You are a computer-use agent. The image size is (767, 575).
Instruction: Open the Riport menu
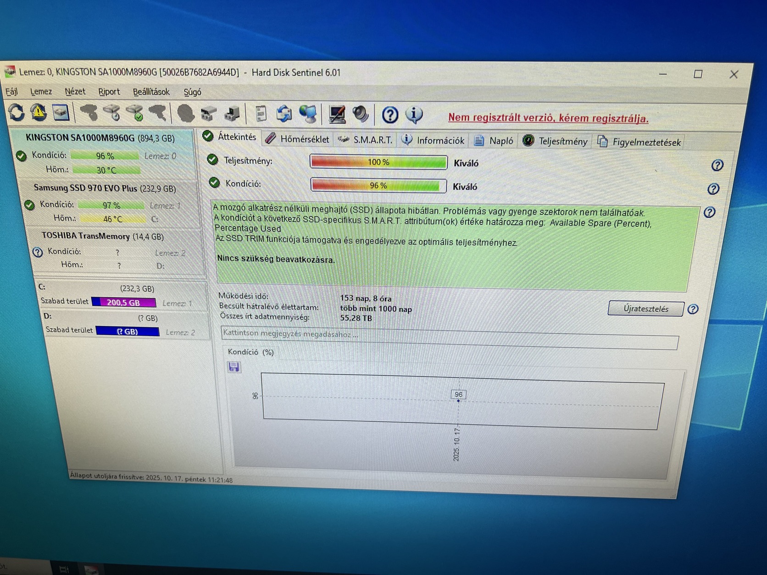tap(109, 92)
